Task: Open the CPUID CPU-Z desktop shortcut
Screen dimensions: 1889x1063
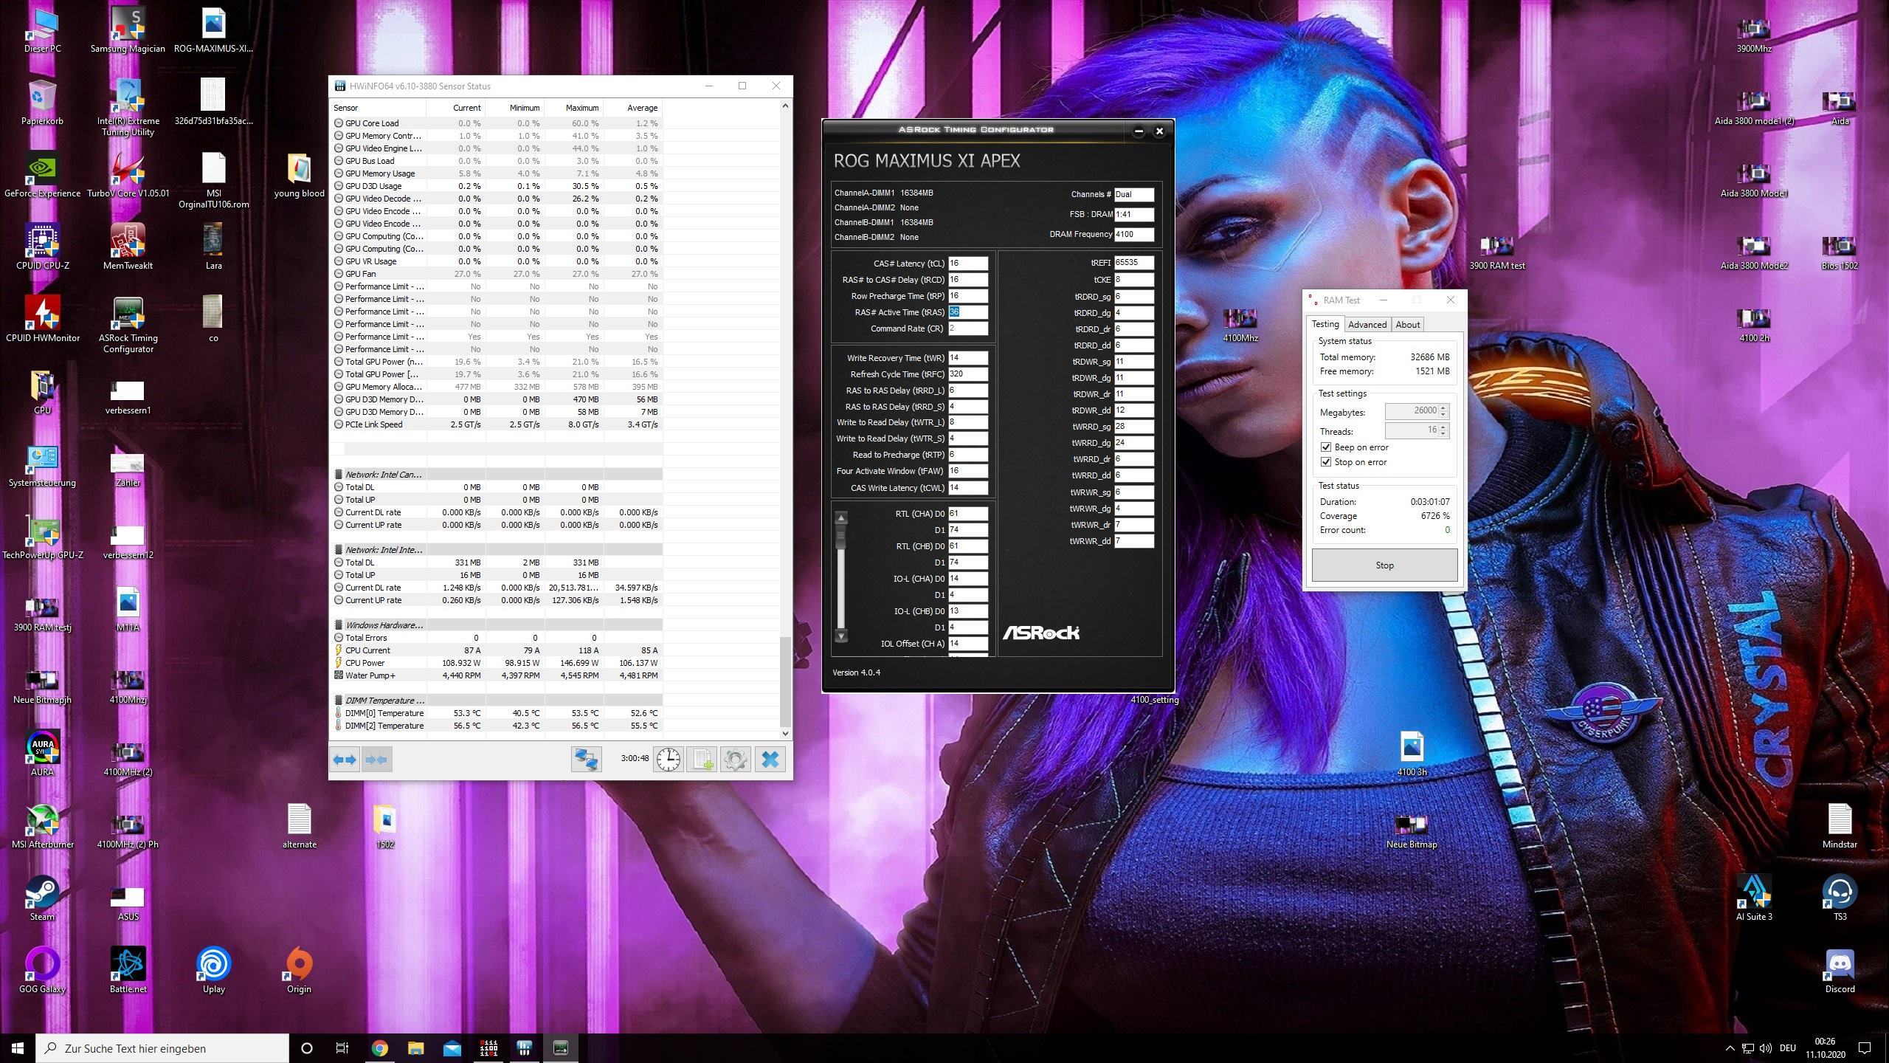Action: click(x=43, y=247)
